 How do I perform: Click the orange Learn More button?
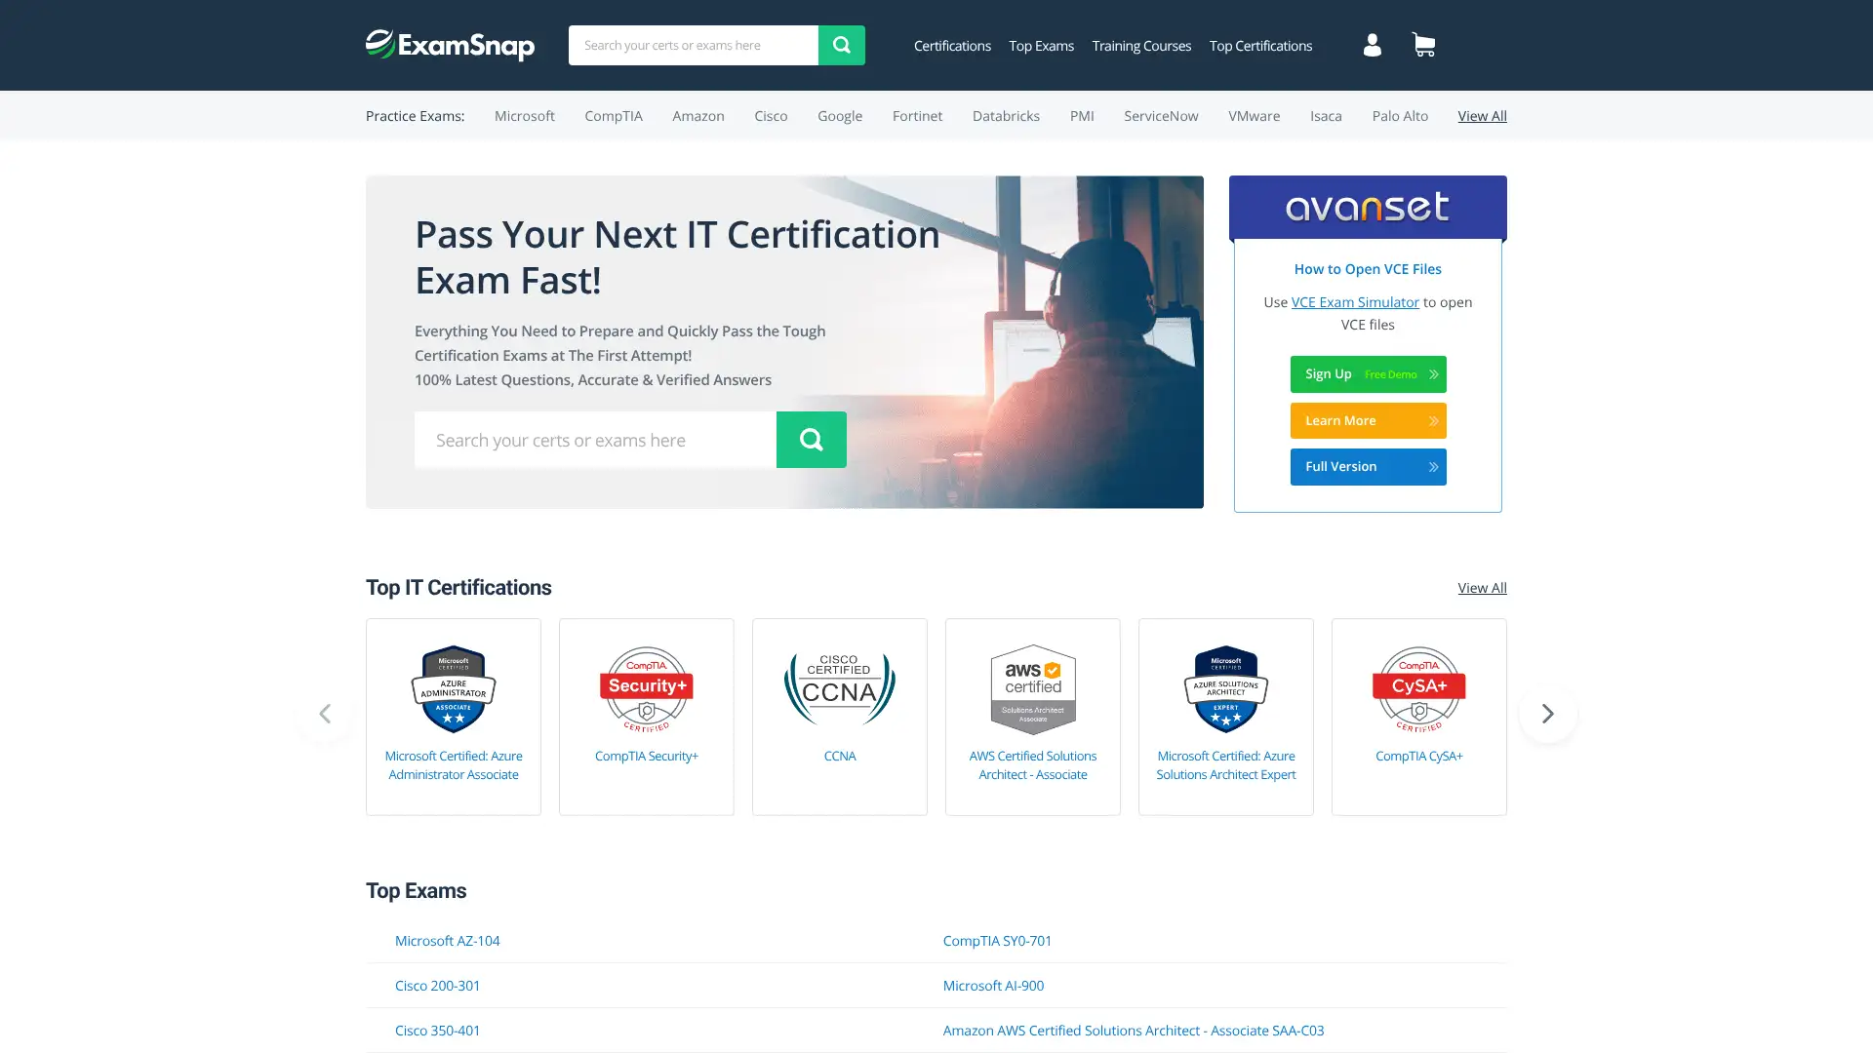coord(1368,421)
